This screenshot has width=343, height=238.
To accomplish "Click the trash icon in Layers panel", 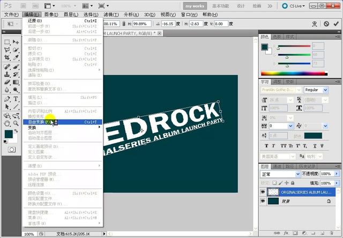I will (x=331, y=233).
